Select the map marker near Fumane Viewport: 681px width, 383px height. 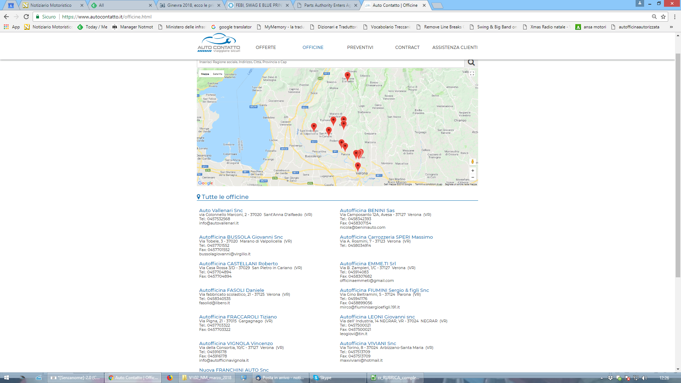click(333, 121)
